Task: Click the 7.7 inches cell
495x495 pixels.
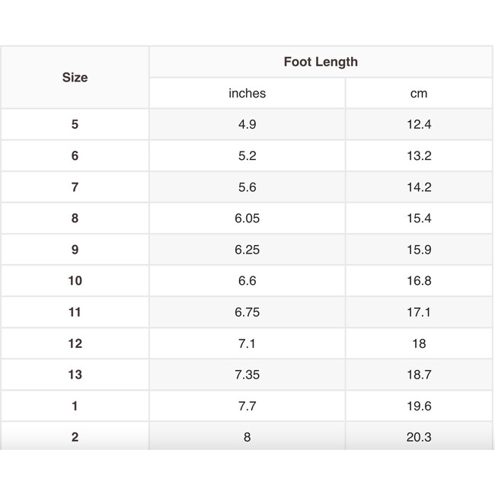Action: click(x=247, y=406)
